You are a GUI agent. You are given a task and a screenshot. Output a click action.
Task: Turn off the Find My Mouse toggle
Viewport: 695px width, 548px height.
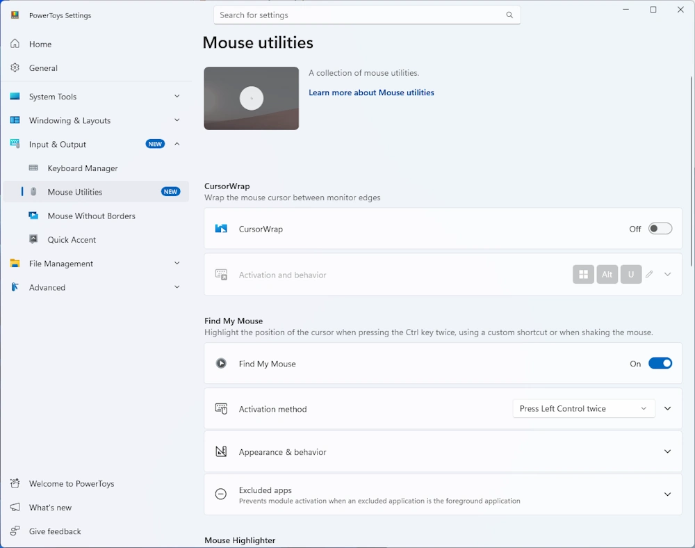click(x=660, y=364)
